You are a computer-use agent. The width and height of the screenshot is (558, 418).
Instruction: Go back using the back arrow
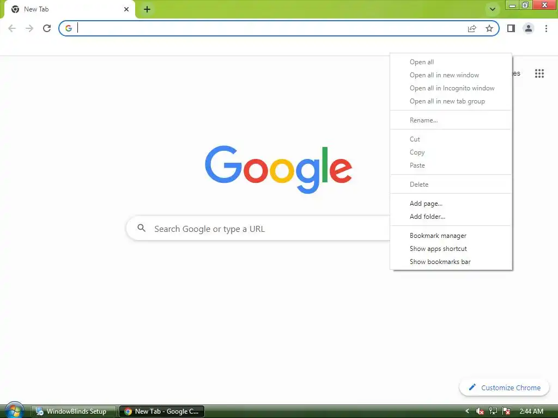click(12, 28)
